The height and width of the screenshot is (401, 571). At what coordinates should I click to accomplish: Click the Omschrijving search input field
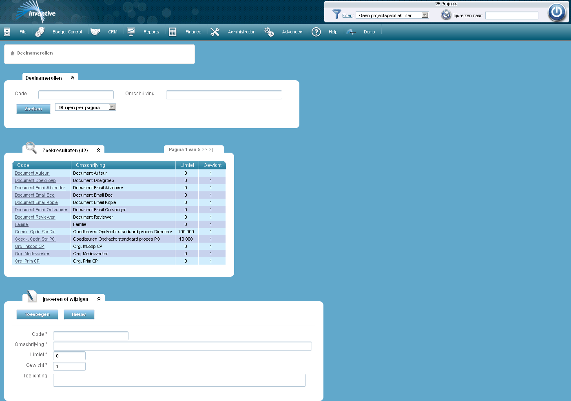224,95
